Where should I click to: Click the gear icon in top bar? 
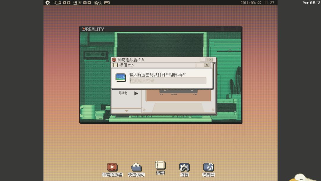tap(48, 3)
